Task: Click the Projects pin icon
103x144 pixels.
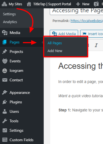Action: [x=5, y=52]
